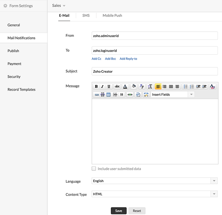Screen dimensions: 222x215
Task: Switch to the SMS tab
Action: tap(86, 15)
